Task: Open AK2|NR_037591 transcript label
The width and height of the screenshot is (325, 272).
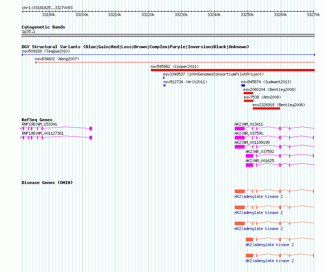Action: (x=249, y=133)
